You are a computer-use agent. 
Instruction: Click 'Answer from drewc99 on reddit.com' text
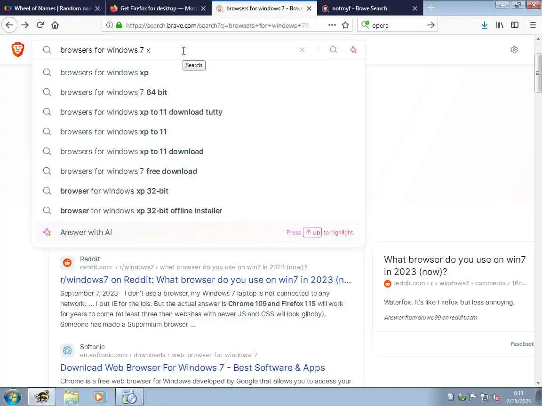coord(430,318)
